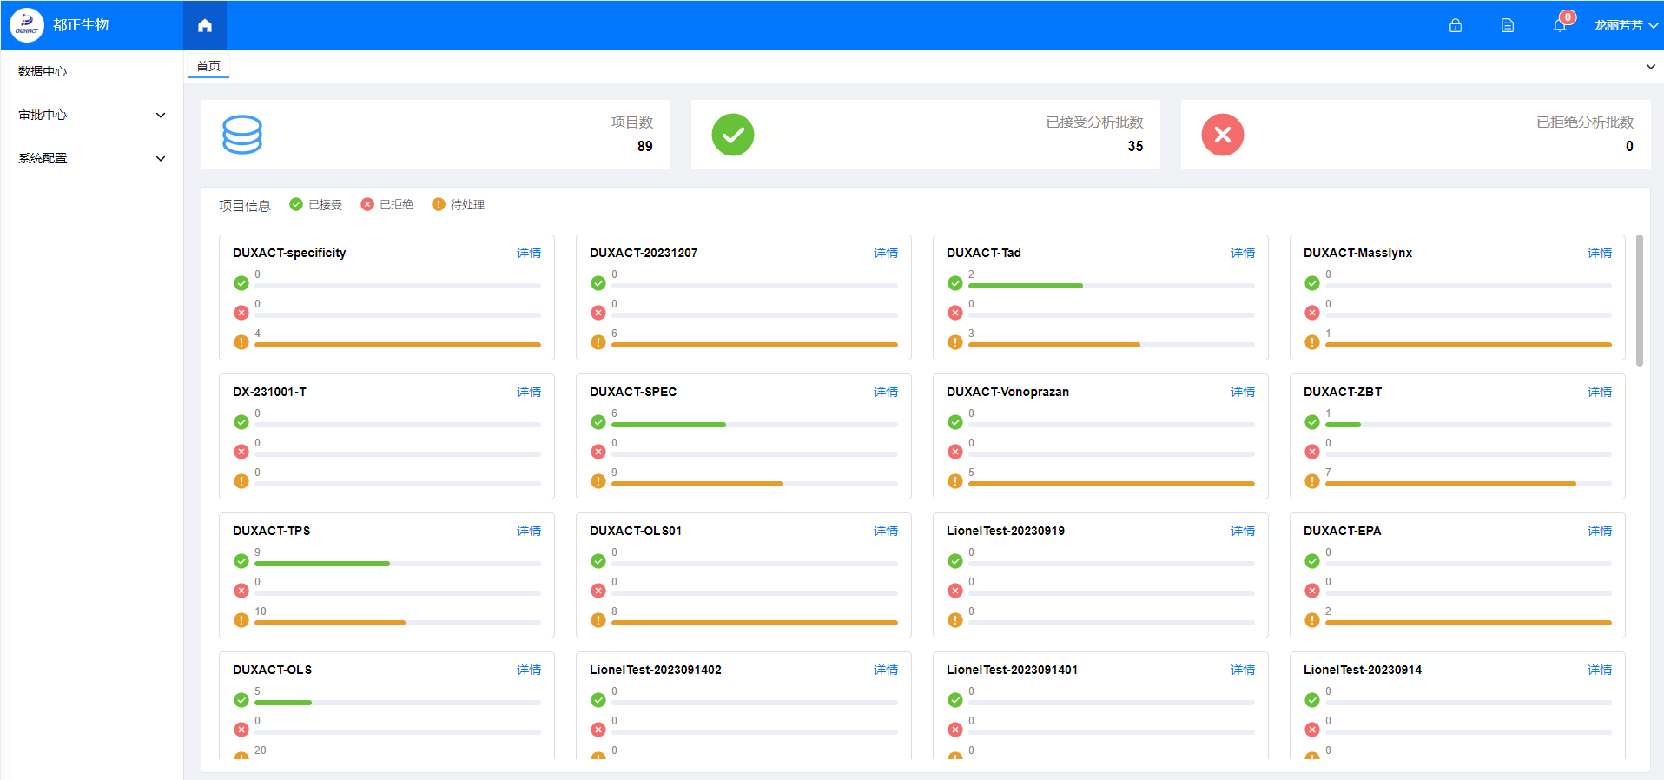Click accepted icon in DUXACT-SPEC card
The image size is (1664, 780).
click(x=598, y=422)
